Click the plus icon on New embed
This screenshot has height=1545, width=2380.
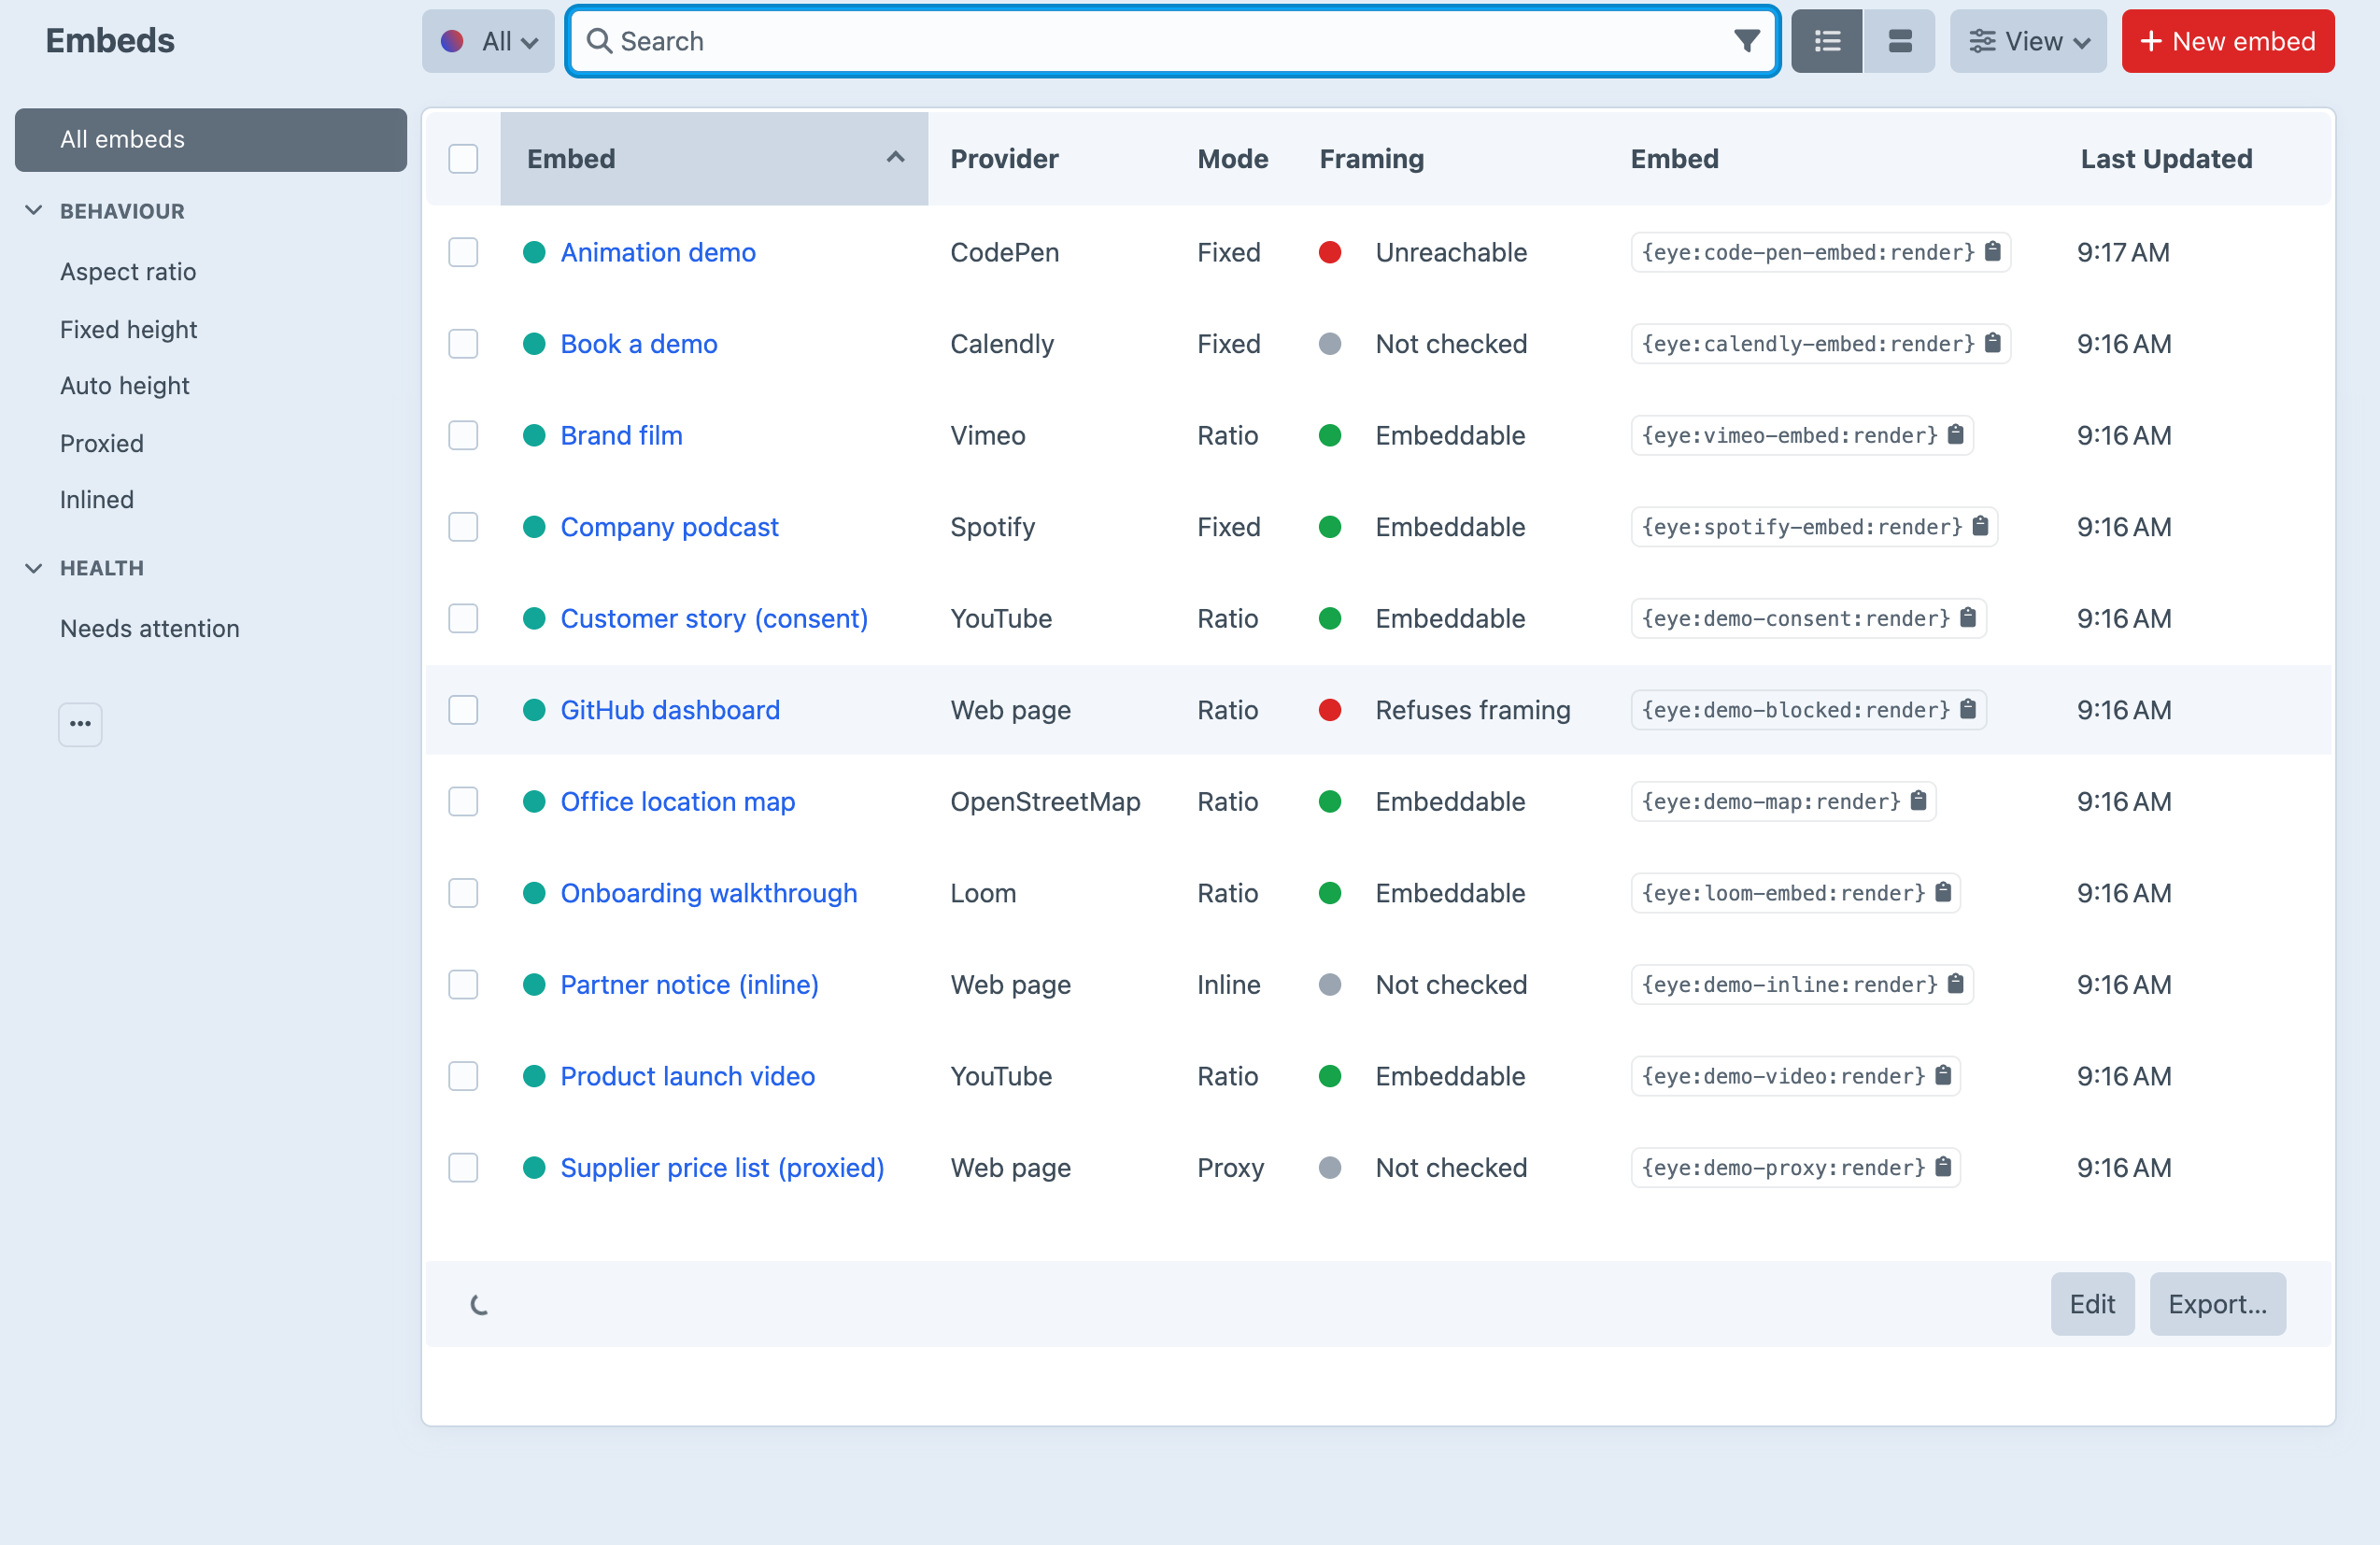[2151, 41]
